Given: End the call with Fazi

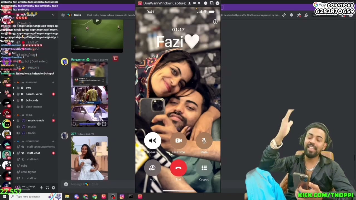Looking at the screenshot, I should coord(178,168).
